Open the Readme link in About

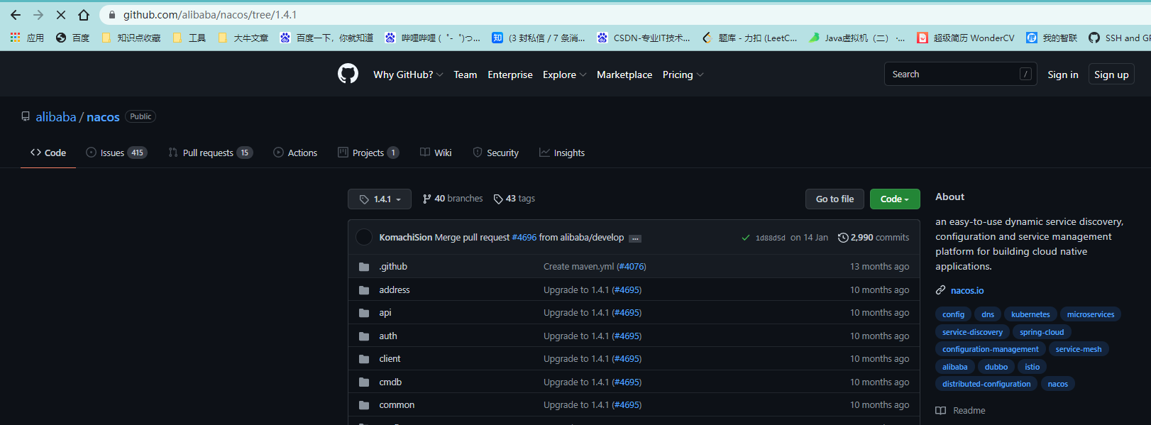pyautogui.click(x=961, y=411)
